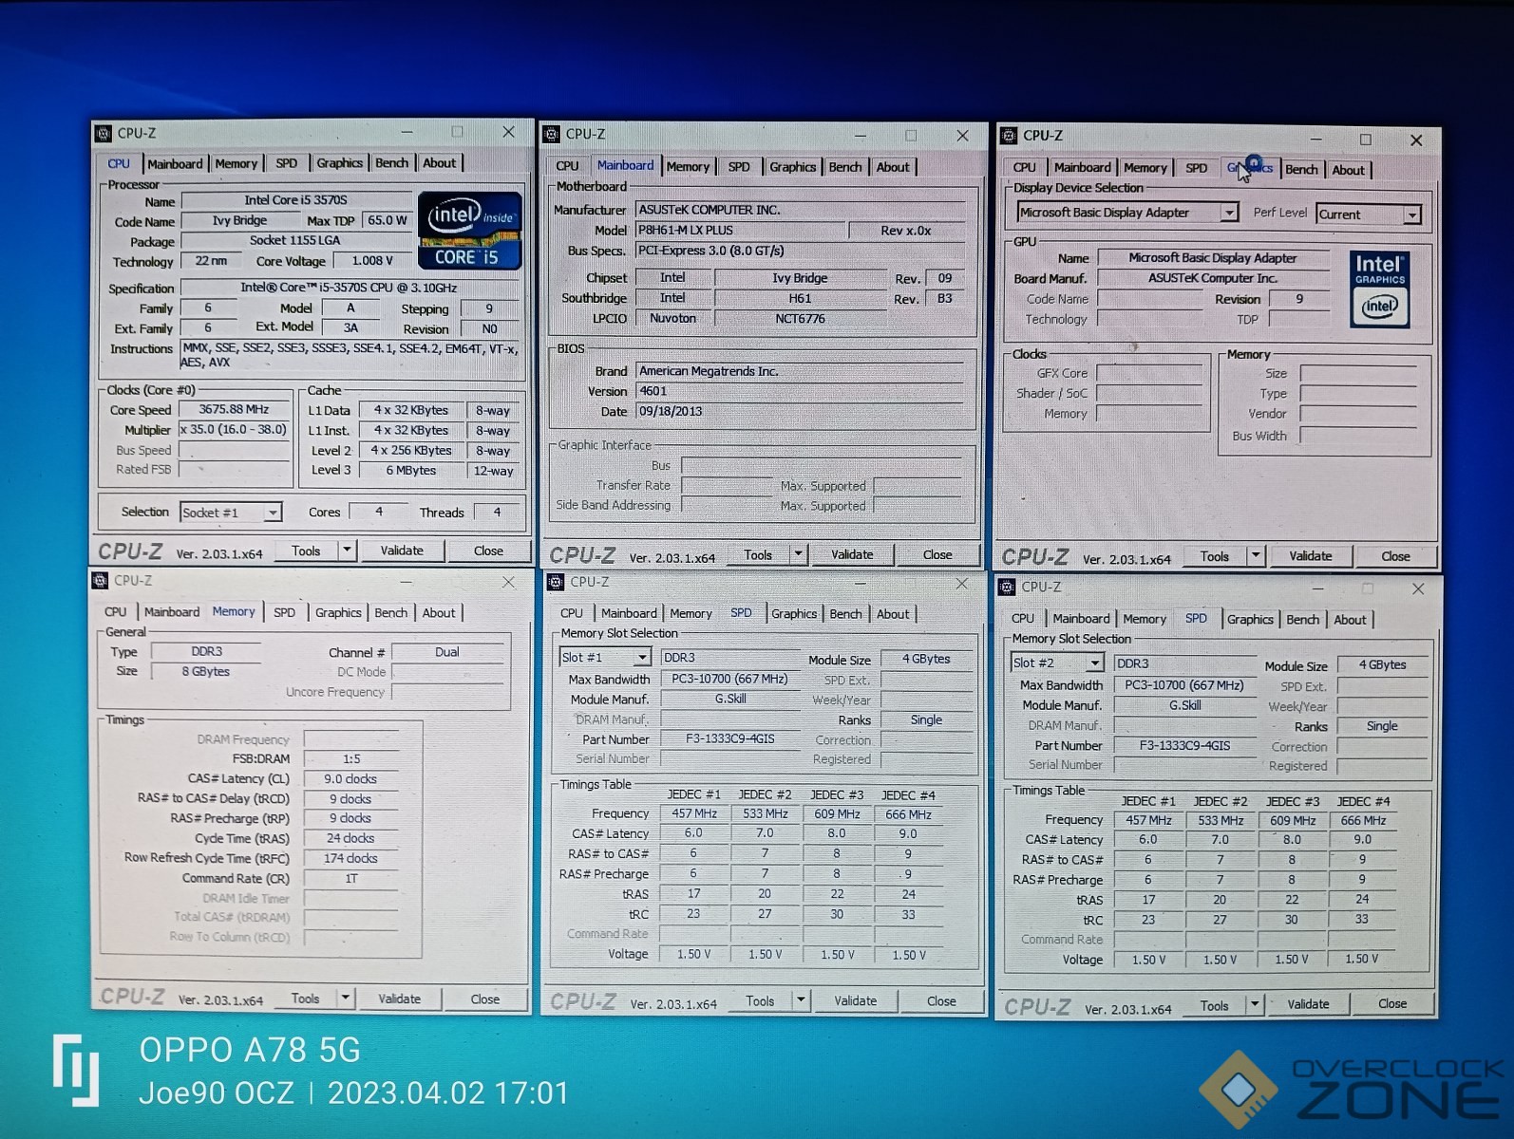1514x1139 pixels.
Task: Expand the Tools arrow in the Memory window
Action: pyautogui.click(x=346, y=999)
